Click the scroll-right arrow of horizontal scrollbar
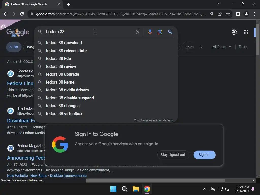The width and height of the screenshot is (260, 195). coord(253,181)
